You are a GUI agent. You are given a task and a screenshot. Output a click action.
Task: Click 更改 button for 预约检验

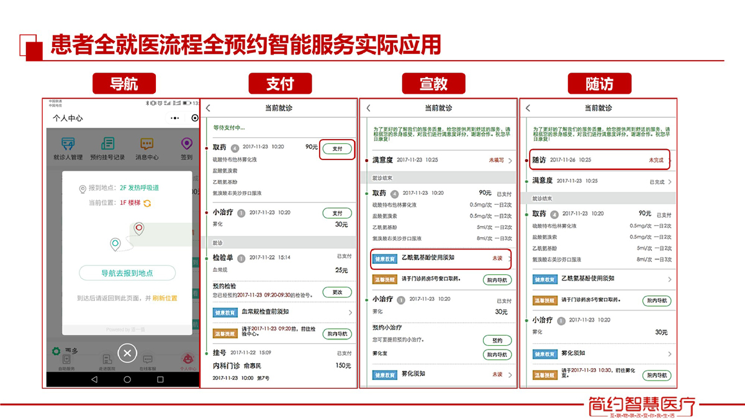[337, 292]
